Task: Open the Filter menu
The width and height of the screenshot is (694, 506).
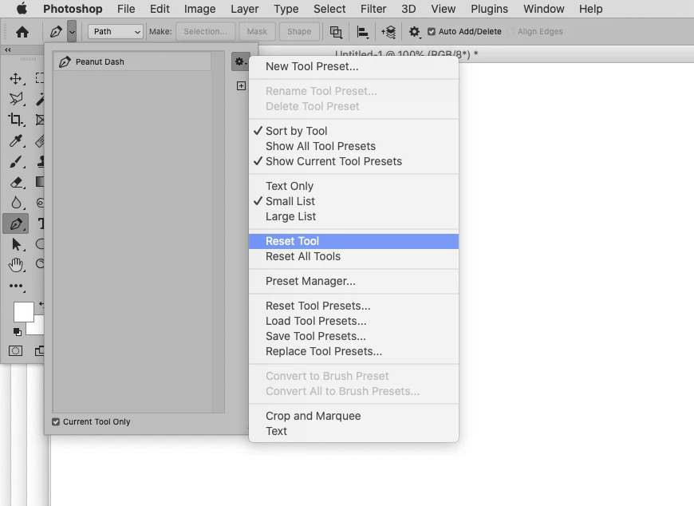Action: pyautogui.click(x=373, y=9)
